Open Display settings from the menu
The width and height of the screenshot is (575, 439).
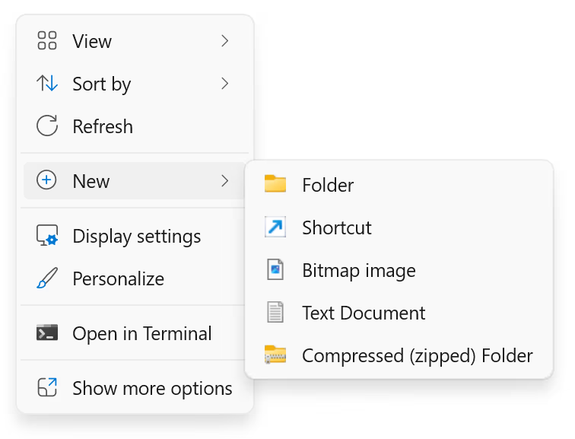[x=135, y=236]
